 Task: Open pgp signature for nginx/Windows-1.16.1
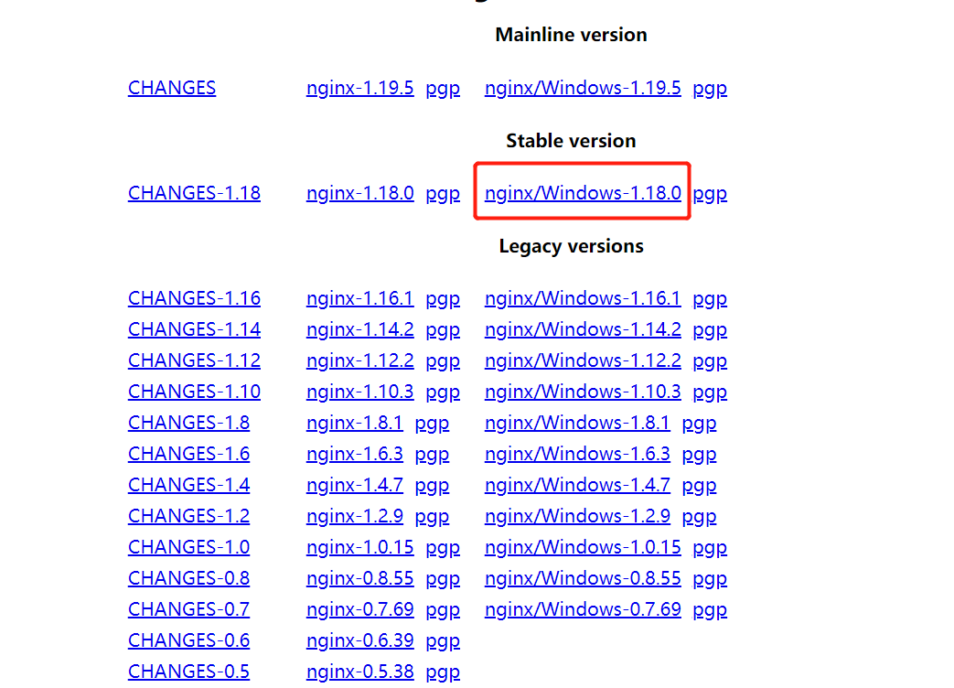pos(710,299)
